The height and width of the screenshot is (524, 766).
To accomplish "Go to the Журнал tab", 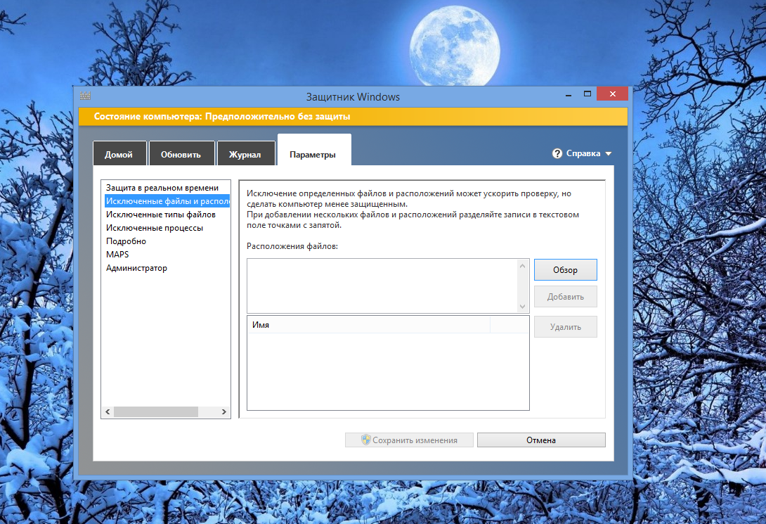I will [x=245, y=154].
